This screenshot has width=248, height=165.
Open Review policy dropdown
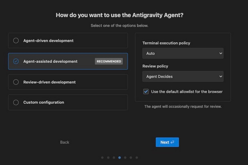point(183,76)
